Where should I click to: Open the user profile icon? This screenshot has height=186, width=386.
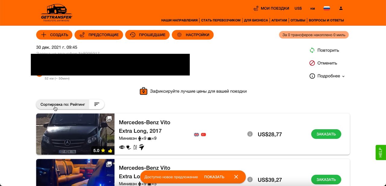pos(341,8)
